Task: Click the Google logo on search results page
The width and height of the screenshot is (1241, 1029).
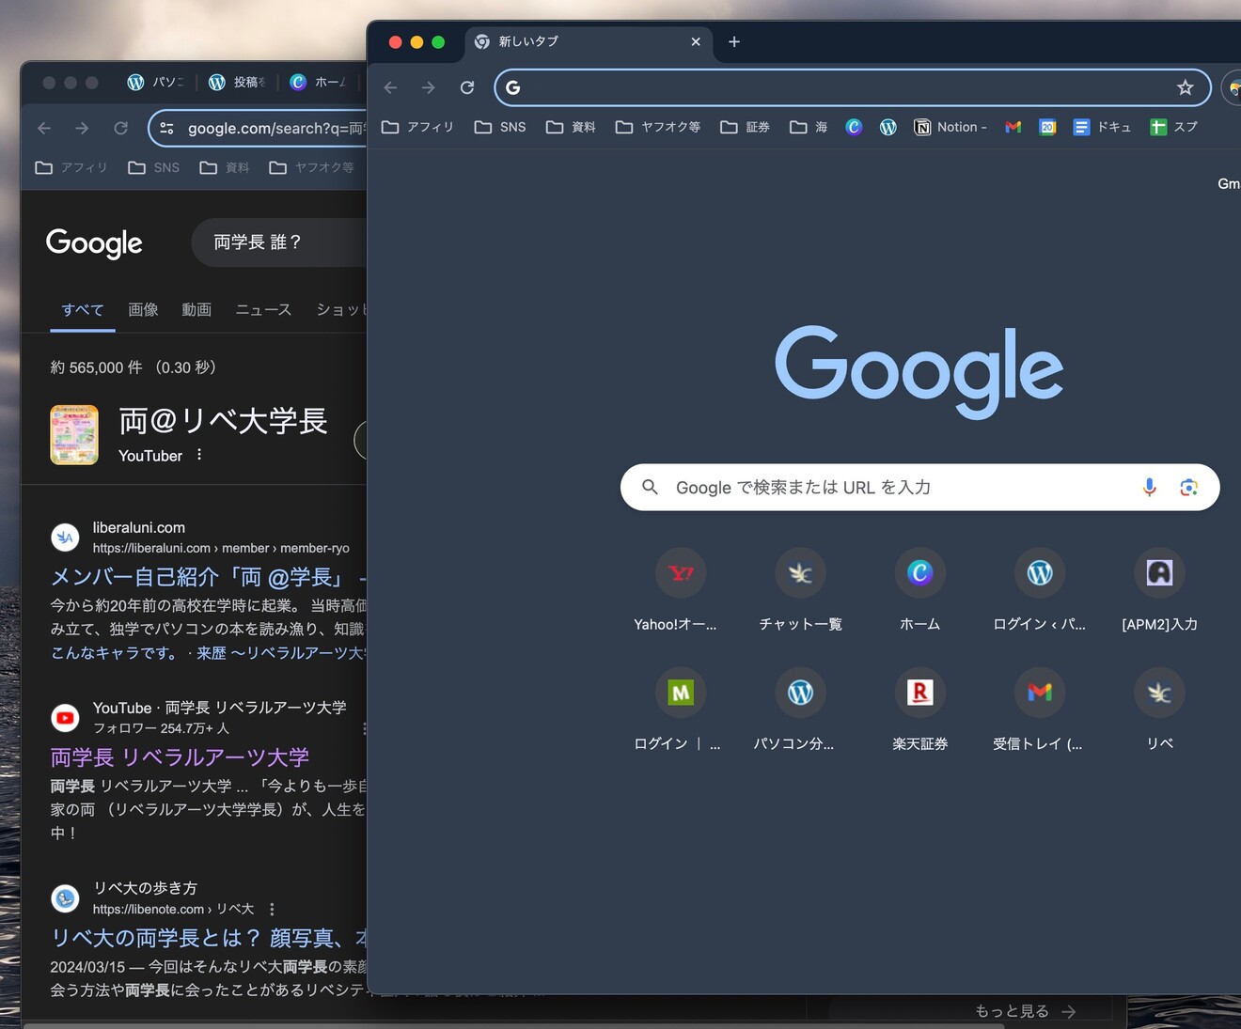Action: pos(94,243)
